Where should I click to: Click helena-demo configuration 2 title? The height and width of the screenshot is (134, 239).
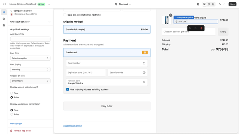[23, 4]
